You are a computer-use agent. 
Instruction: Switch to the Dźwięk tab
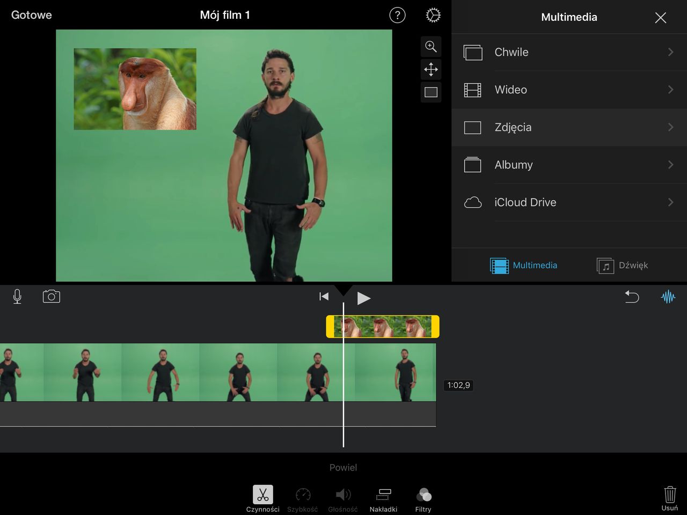tap(623, 266)
